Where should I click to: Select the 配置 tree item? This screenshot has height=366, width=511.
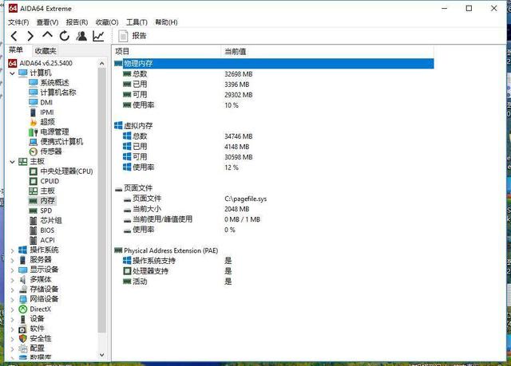pos(31,348)
